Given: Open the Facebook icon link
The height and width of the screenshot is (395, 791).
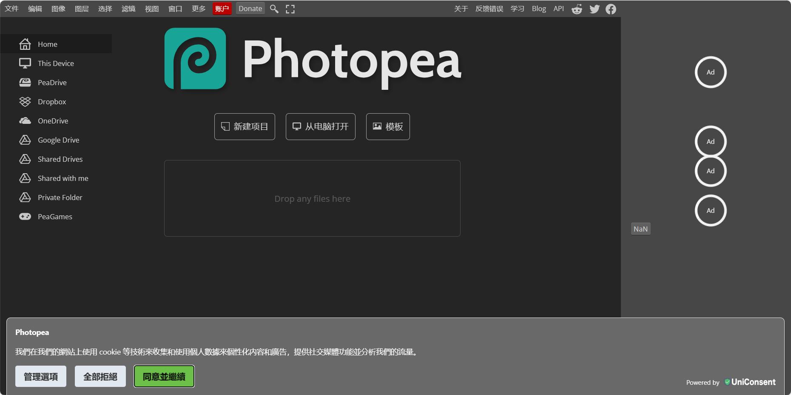Looking at the screenshot, I should tap(611, 9).
